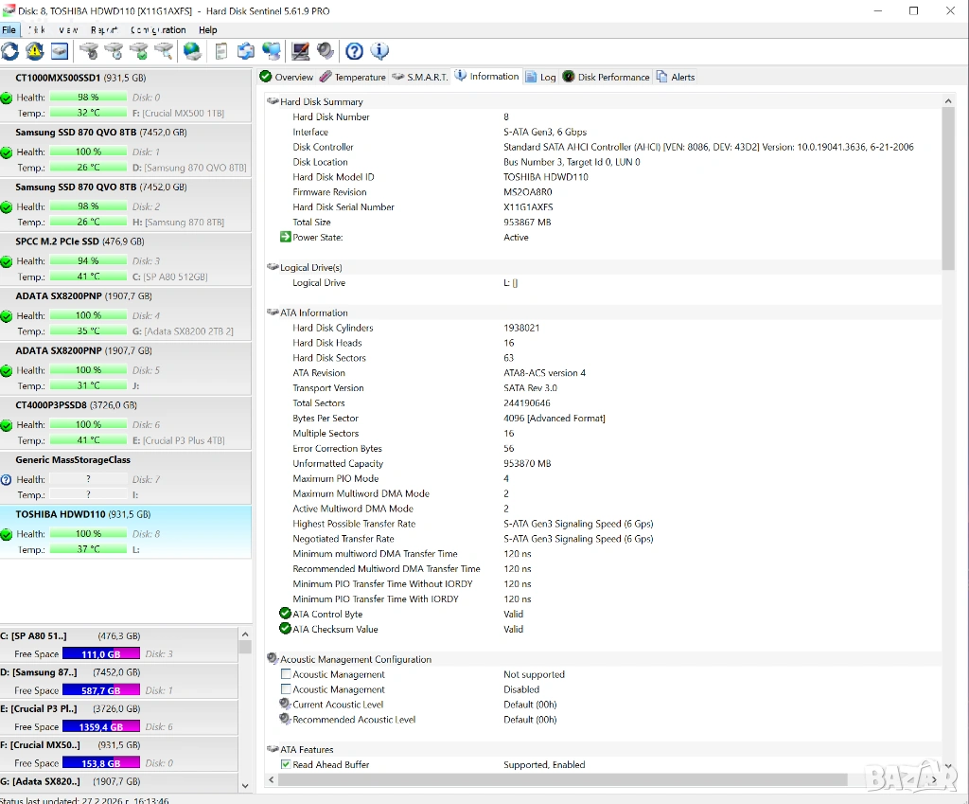Viewport: 969px width, 804px height.
Task: Click the volume list scroll-down arrow
Action: (x=245, y=785)
